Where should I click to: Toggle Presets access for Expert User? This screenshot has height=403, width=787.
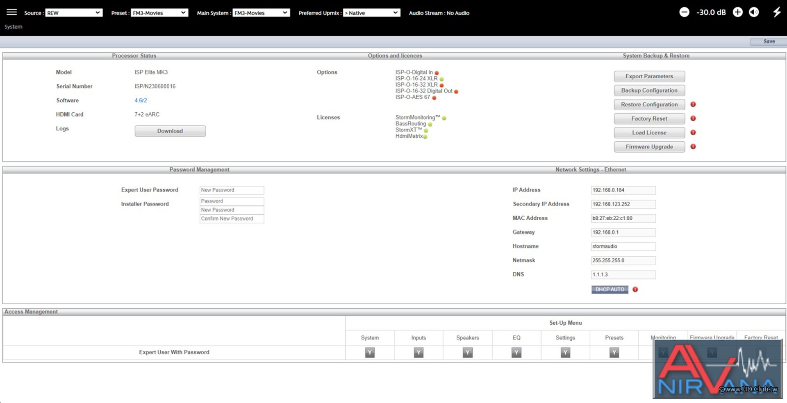pyautogui.click(x=614, y=353)
